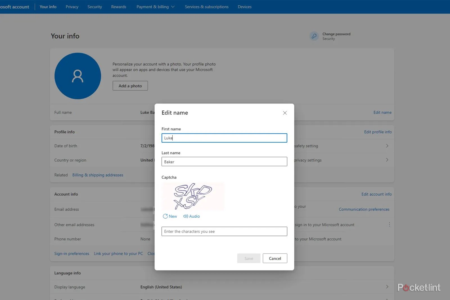Switch to the Privacy tab
The height and width of the screenshot is (300, 450).
(x=72, y=6)
